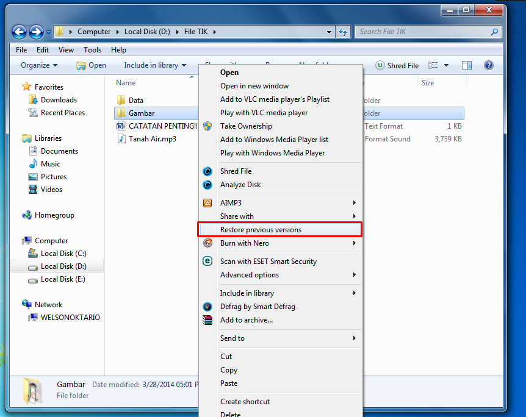The height and width of the screenshot is (417, 526).
Task: Show the preview pane
Action: coord(467,65)
